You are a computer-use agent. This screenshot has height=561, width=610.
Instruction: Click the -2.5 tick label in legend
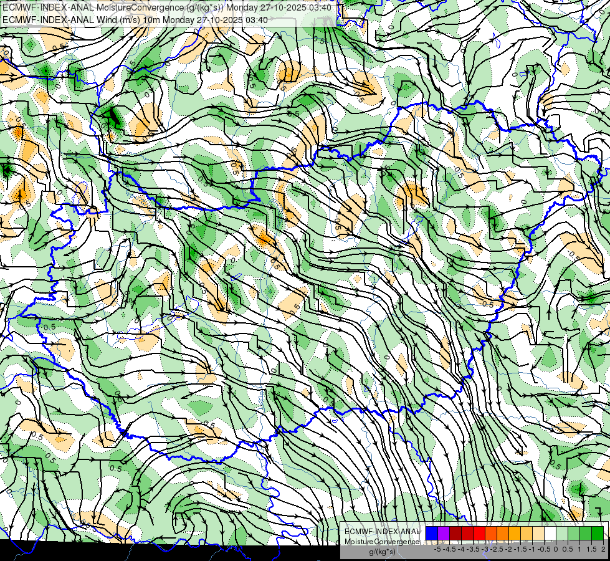[497, 549]
